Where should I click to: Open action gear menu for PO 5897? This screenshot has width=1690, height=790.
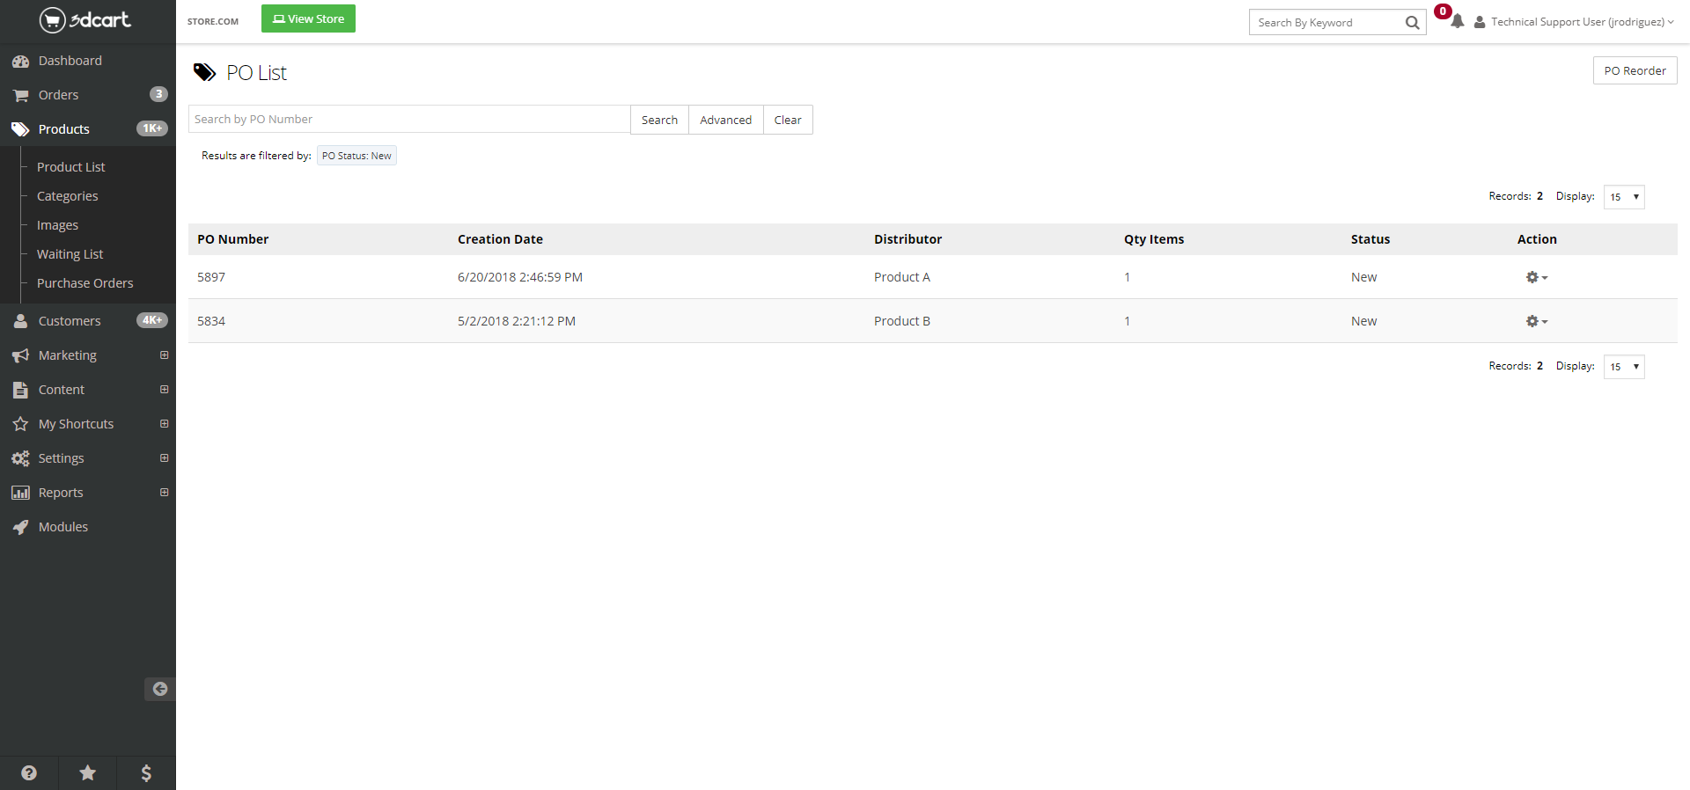(1536, 277)
